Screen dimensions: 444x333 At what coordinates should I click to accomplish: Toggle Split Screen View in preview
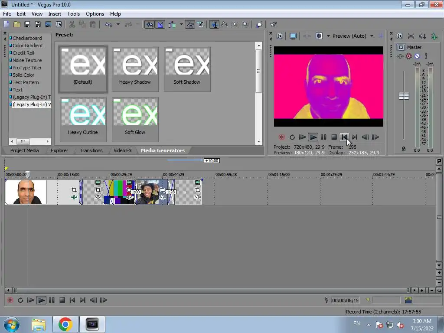319,36
